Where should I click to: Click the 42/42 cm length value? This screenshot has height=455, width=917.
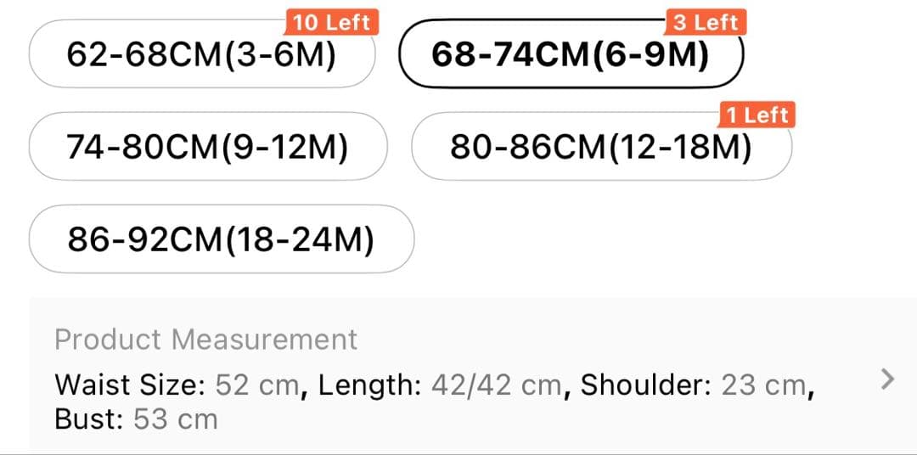(x=496, y=385)
